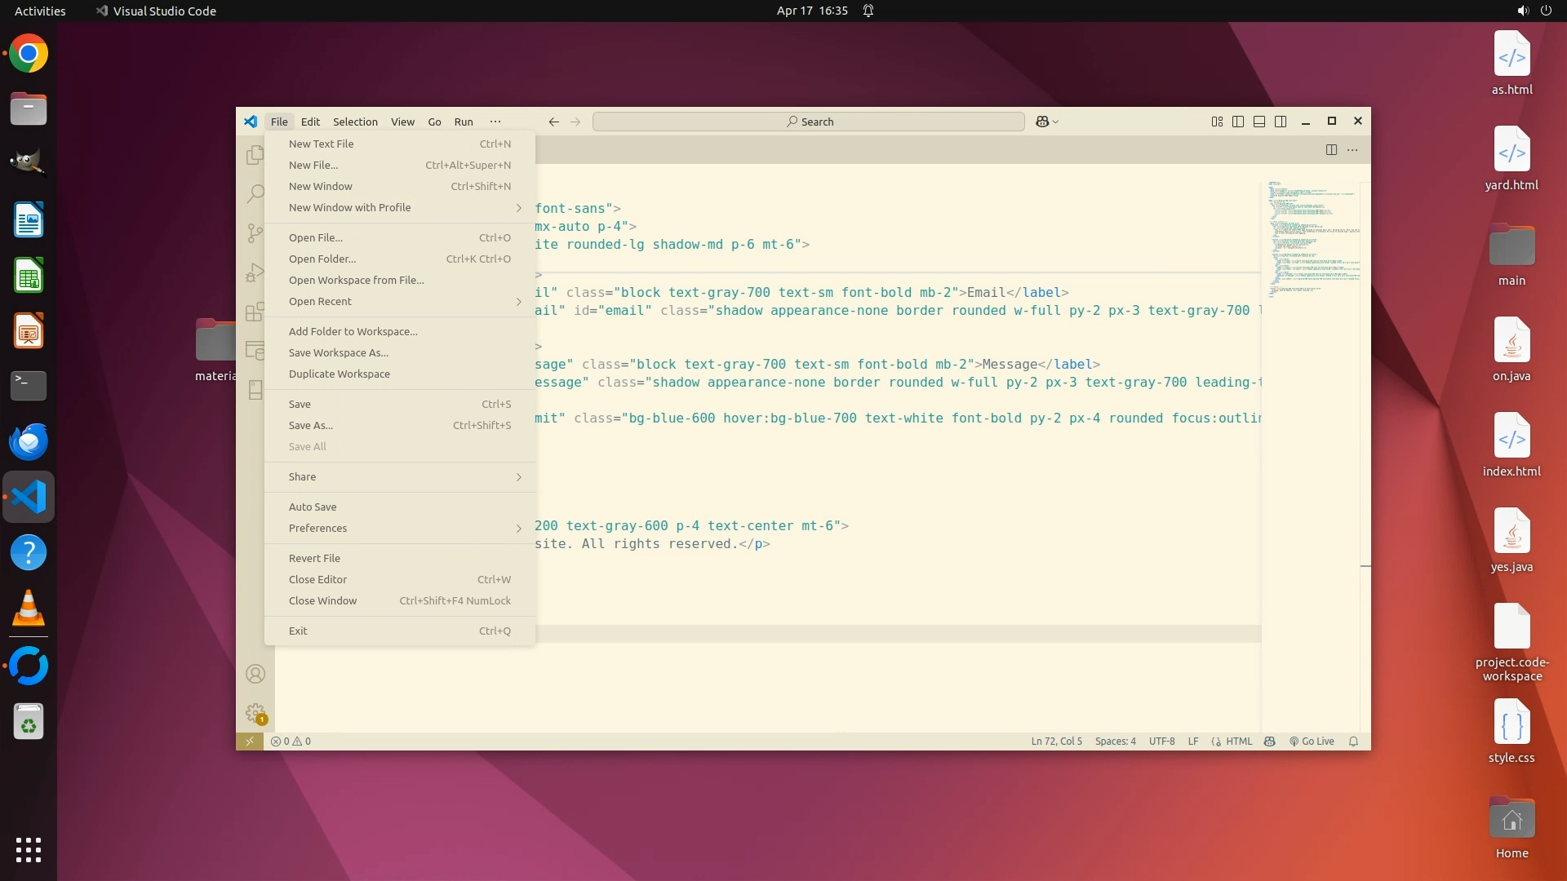Screen dimensions: 1567x881
Task: Open the Extensions view icon
Action: click(255, 312)
